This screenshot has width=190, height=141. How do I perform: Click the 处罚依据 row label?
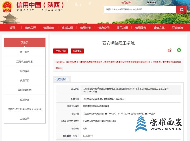pyautogui.click(x=75, y=114)
